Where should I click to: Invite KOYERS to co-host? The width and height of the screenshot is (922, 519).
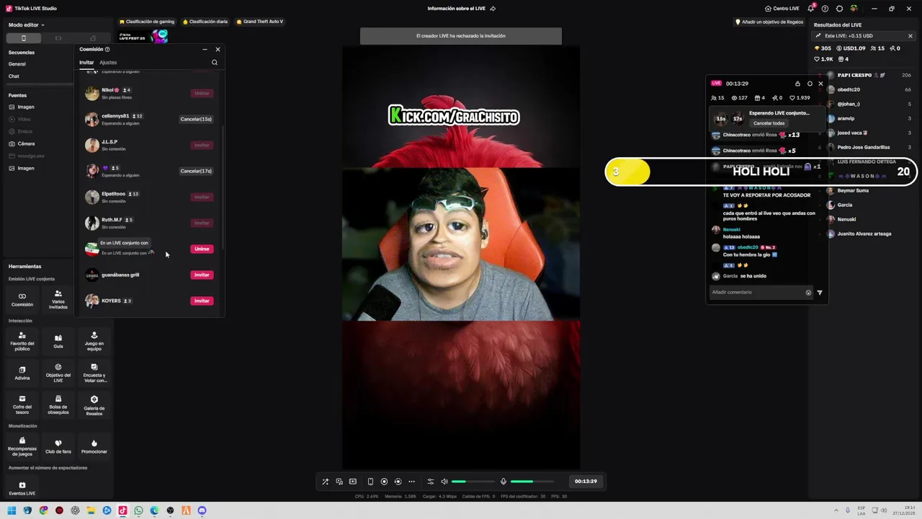[x=202, y=301]
